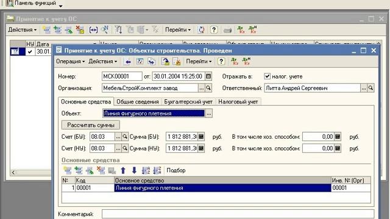This screenshot has width=390, height=219.
Task: Click the Рассчитать суммы button
Action: tap(91, 125)
